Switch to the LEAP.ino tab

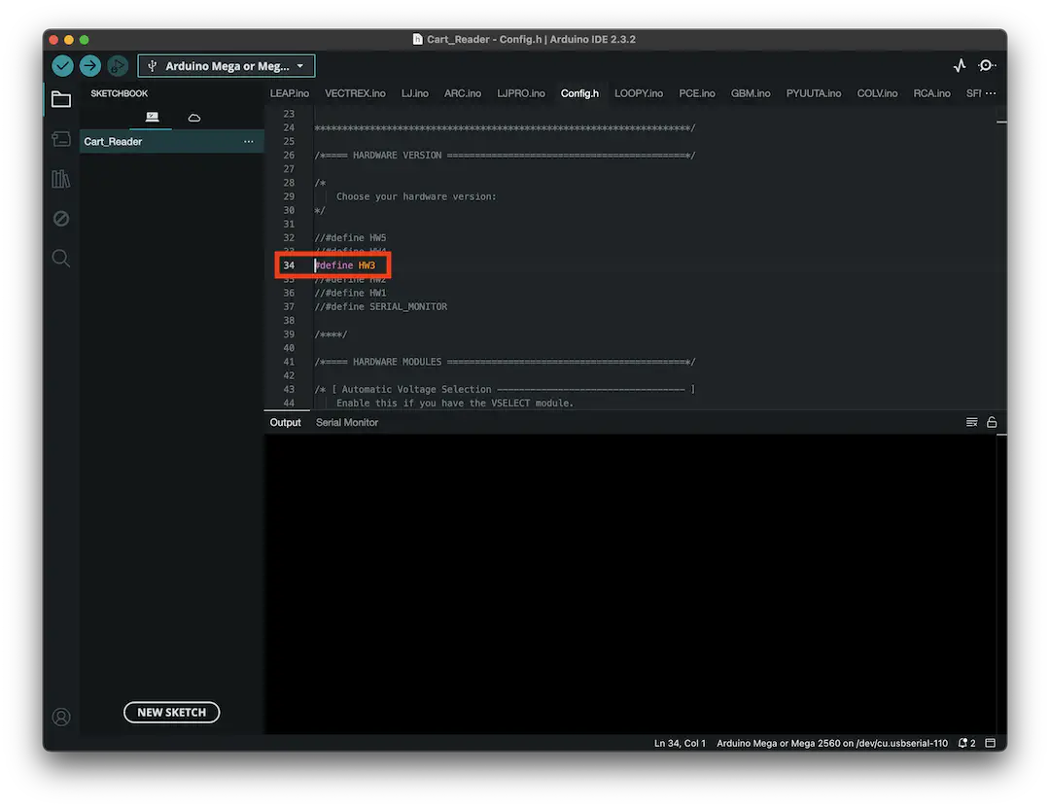pyautogui.click(x=290, y=93)
